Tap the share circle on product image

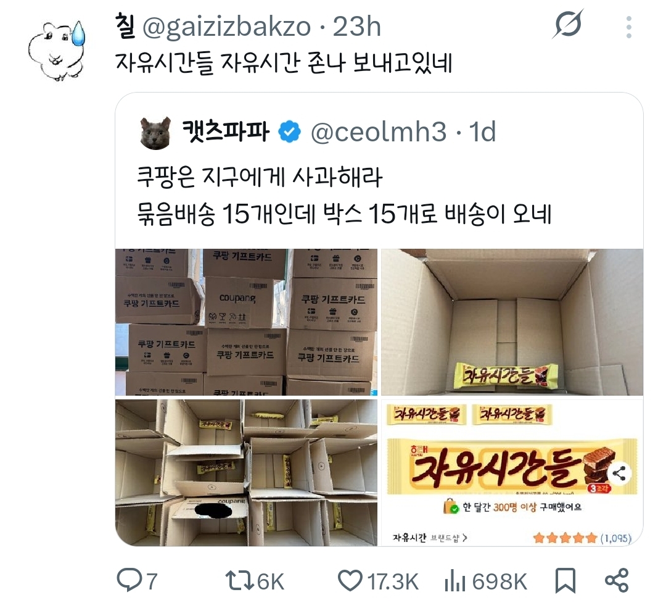(619, 473)
